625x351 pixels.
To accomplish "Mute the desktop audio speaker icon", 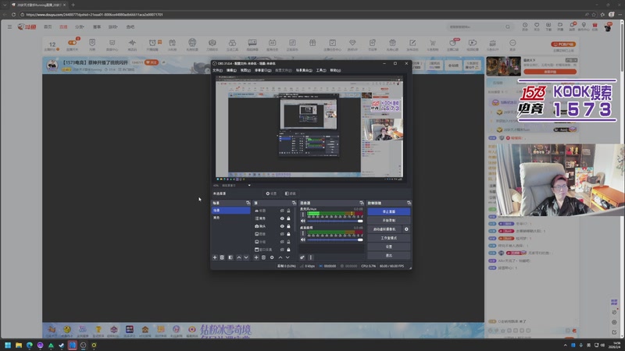I will coord(303,239).
